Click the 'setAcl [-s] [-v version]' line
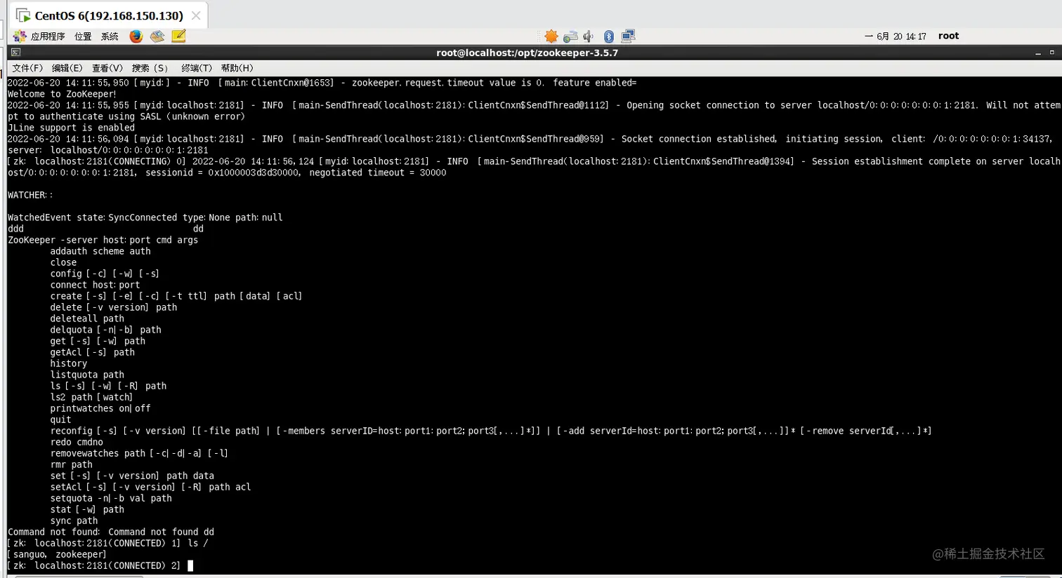Viewport: 1062px width, 578px height. [150, 487]
